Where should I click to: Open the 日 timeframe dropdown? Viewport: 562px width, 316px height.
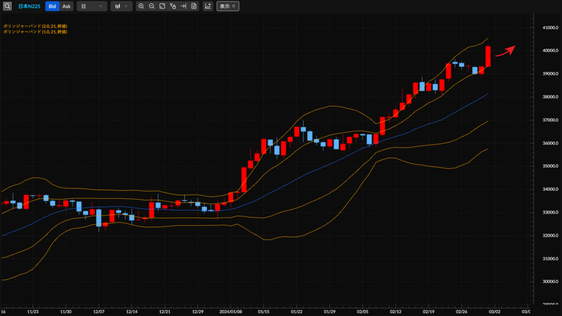click(x=92, y=6)
